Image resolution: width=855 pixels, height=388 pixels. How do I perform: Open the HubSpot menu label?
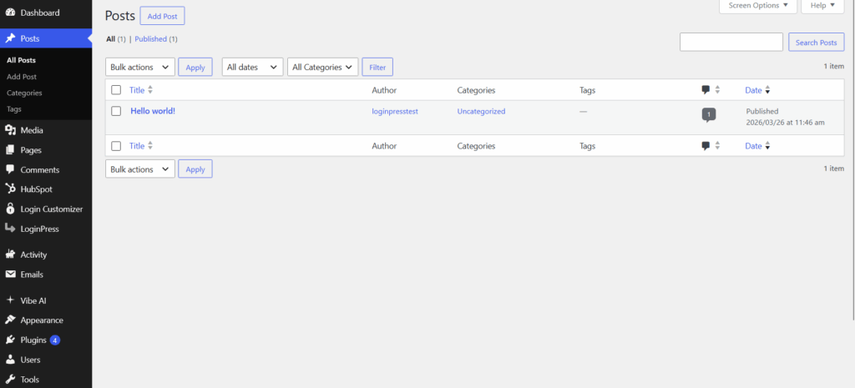pyautogui.click(x=37, y=189)
